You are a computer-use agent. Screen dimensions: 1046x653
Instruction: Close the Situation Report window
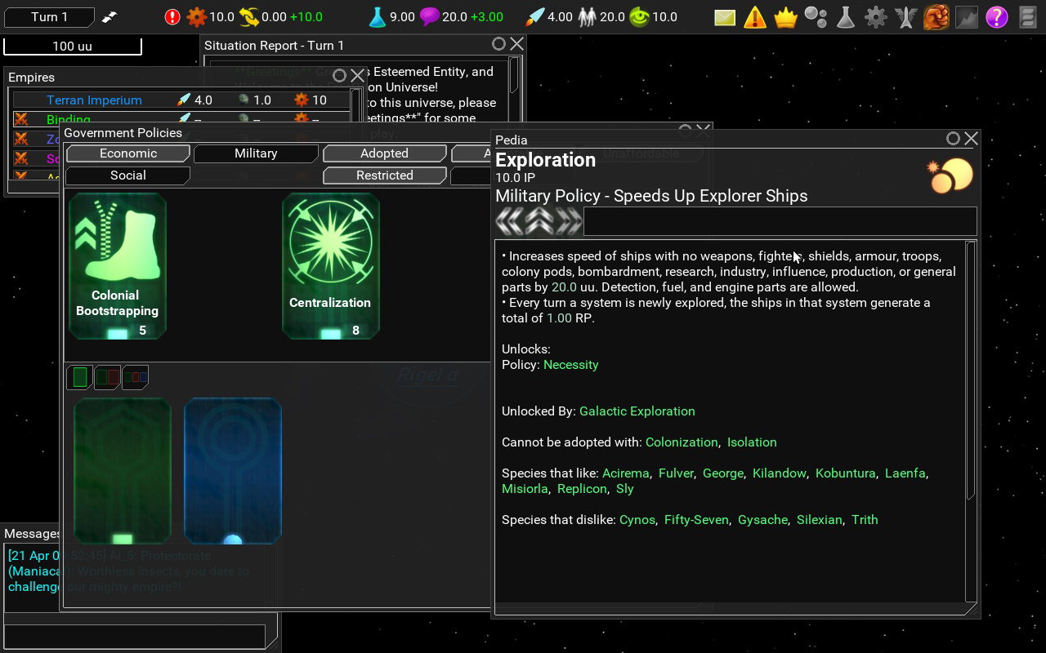coord(516,44)
